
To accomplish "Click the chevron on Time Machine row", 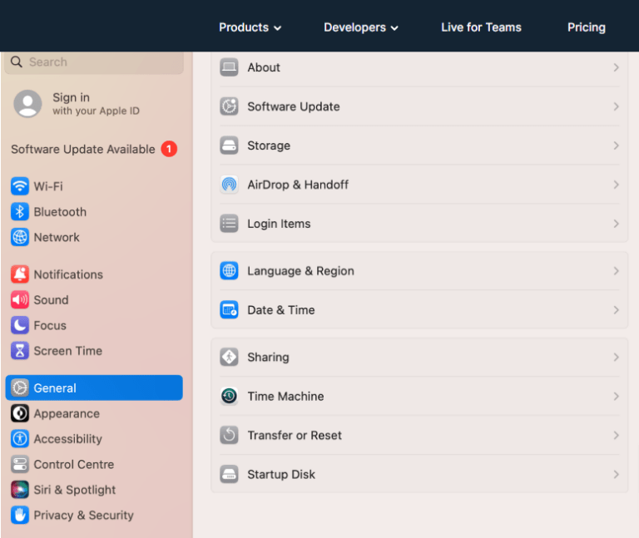I will coord(617,397).
